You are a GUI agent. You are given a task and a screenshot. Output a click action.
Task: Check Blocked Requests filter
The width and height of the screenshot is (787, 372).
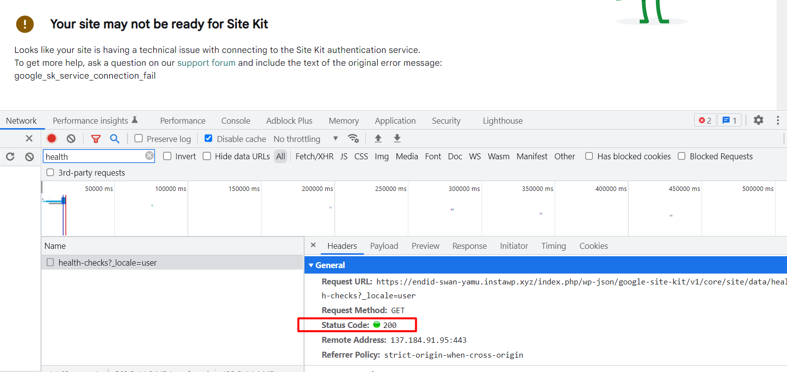click(682, 156)
